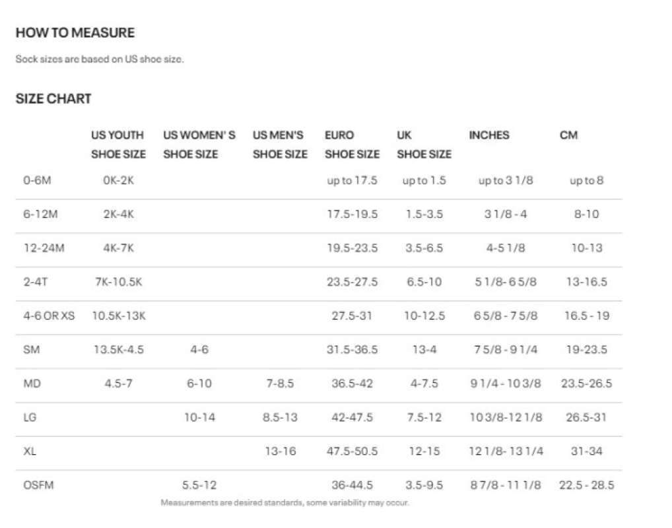
Task: Click the EURO SHOE SIZE column header
Action: (352, 145)
